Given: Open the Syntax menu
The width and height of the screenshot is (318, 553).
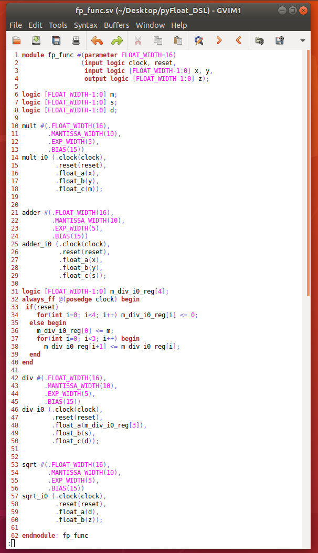Looking at the screenshot, I should click(86, 25).
